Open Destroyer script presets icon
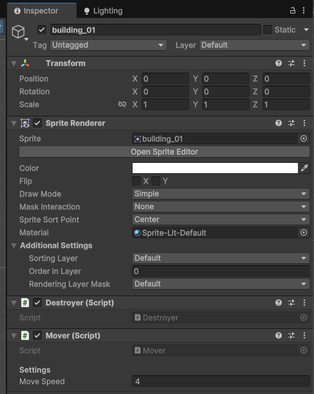The height and width of the screenshot is (394, 314). coord(291,303)
